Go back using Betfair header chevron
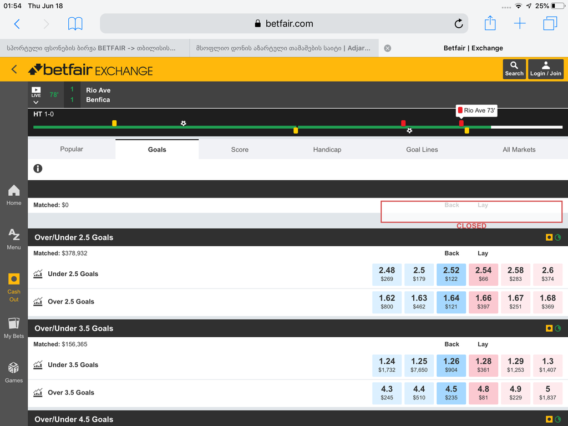Screen dimensions: 568x426 coord(14,69)
